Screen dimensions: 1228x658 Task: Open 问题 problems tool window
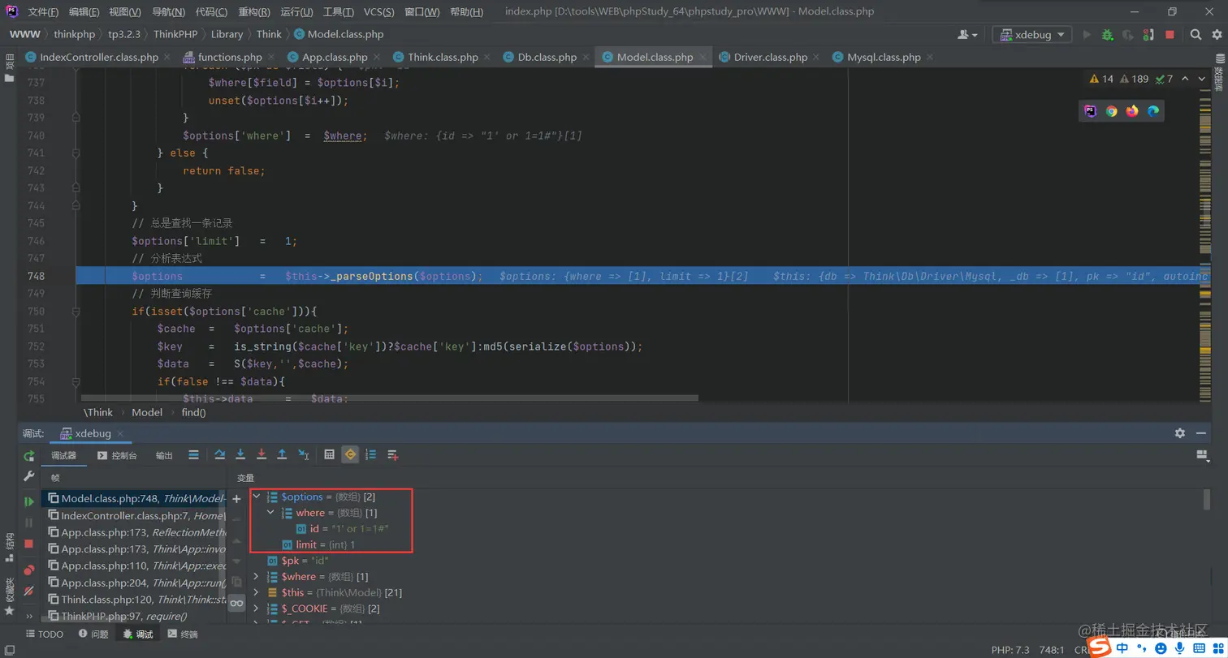click(93, 634)
